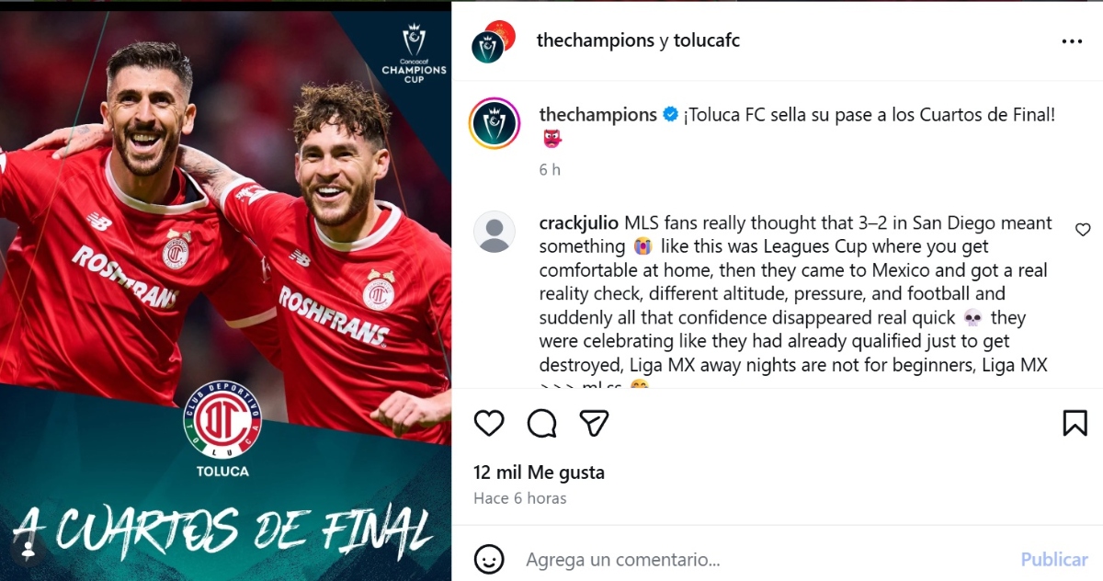The height and width of the screenshot is (581, 1103).
Task: Open crackjulio's gray profile avatar
Action: 494,232
